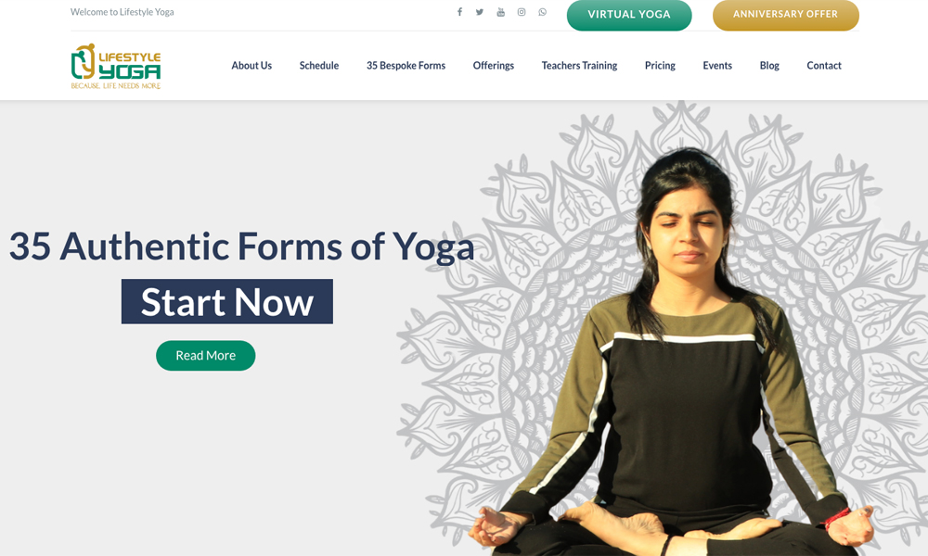This screenshot has width=928, height=556.
Task: Click the Start Now banner
Action: click(227, 301)
